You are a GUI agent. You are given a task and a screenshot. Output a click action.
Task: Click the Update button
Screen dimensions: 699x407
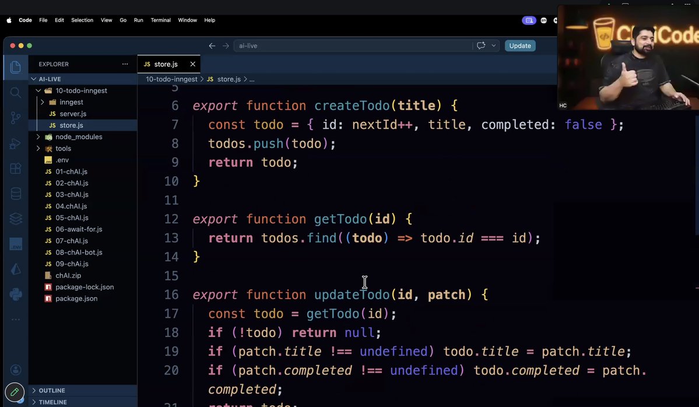[x=520, y=45]
